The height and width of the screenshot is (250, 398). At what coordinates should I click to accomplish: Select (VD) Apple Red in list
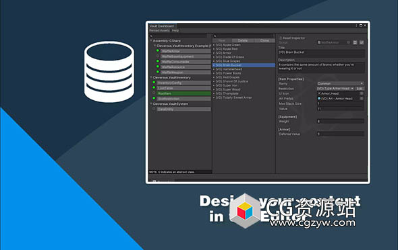point(244,49)
